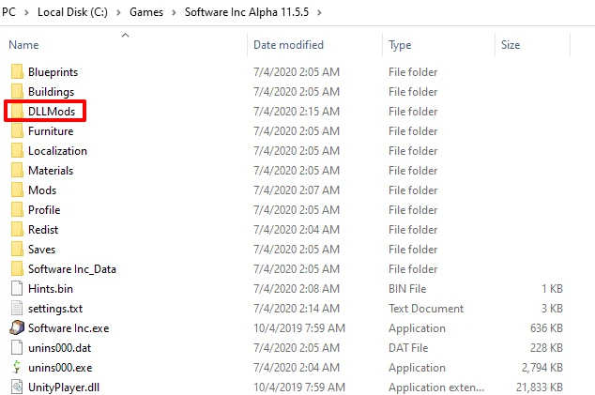Select the Software Inc.exe file name

69,328
